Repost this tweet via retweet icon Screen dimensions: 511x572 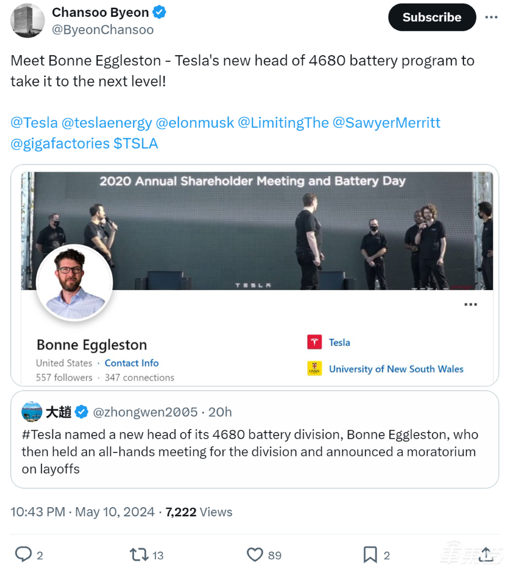tap(139, 554)
